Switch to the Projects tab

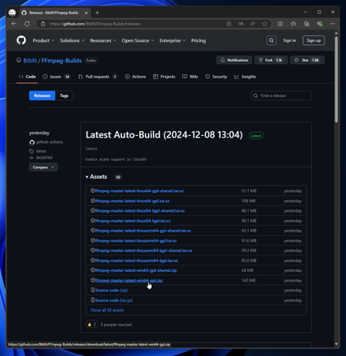pyautogui.click(x=164, y=77)
